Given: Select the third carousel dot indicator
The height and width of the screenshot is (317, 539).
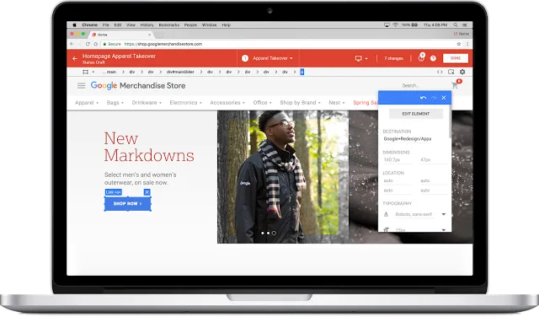Looking at the screenshot, I should tap(274, 233).
